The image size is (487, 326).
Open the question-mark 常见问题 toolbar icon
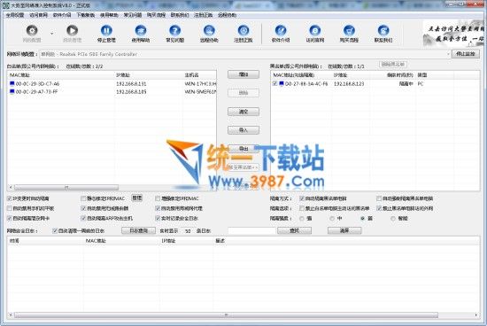tap(174, 30)
